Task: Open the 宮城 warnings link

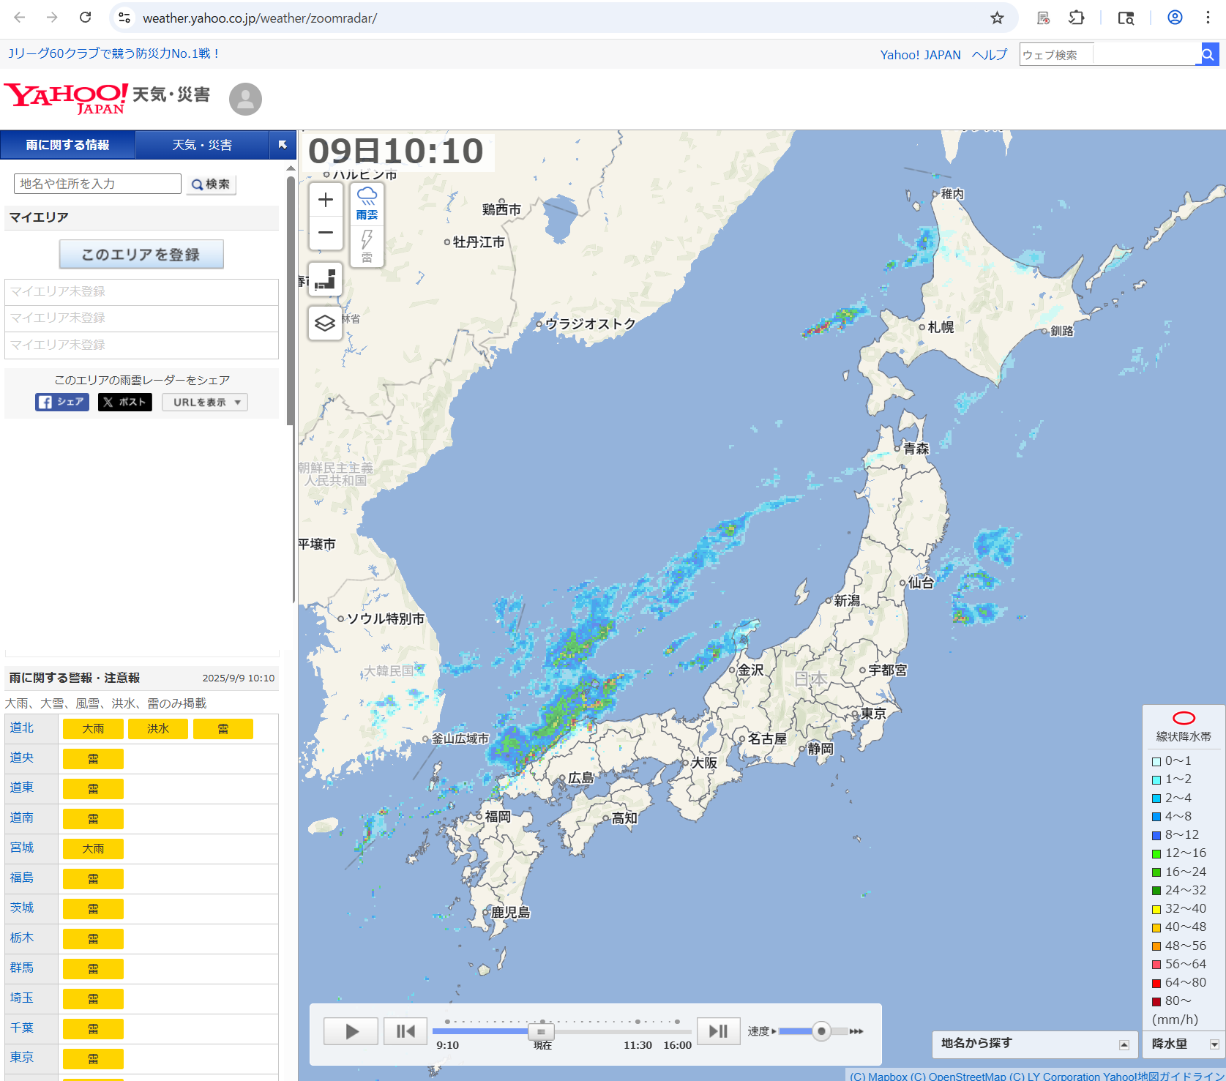Action: click(x=22, y=848)
